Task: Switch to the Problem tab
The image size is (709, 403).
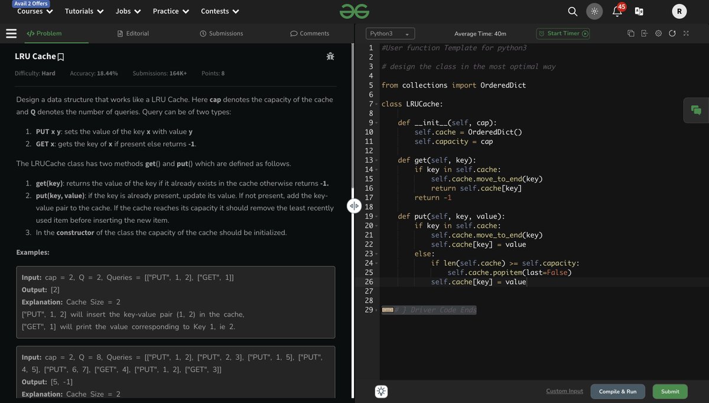Action: (44, 34)
